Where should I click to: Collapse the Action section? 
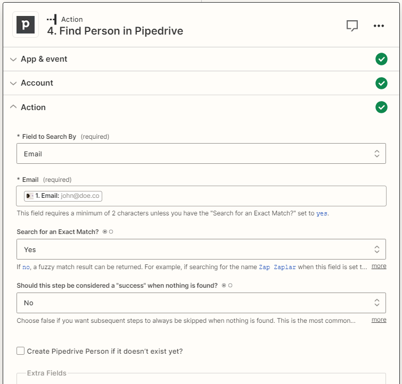pyautogui.click(x=33, y=107)
